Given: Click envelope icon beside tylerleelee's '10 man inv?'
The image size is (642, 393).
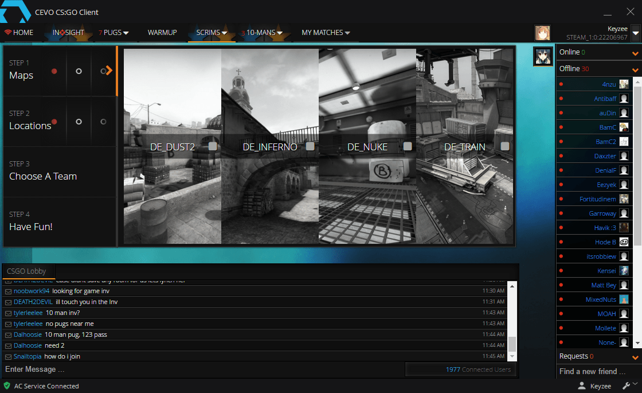Looking at the screenshot, I should click(8, 313).
